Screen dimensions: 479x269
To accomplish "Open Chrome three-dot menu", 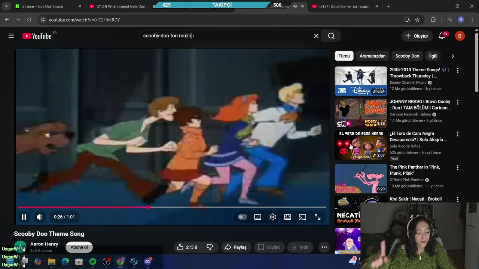I will (472, 19).
